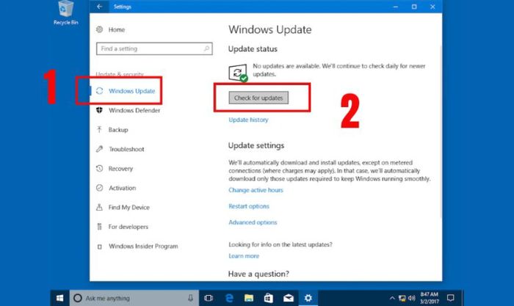
Task: Open File Explorer from taskbar
Action: tap(249, 298)
